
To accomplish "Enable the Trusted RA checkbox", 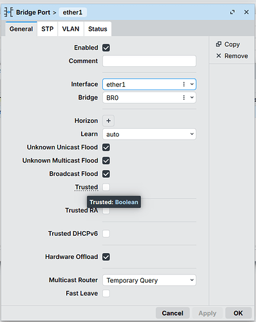I will [106, 211].
